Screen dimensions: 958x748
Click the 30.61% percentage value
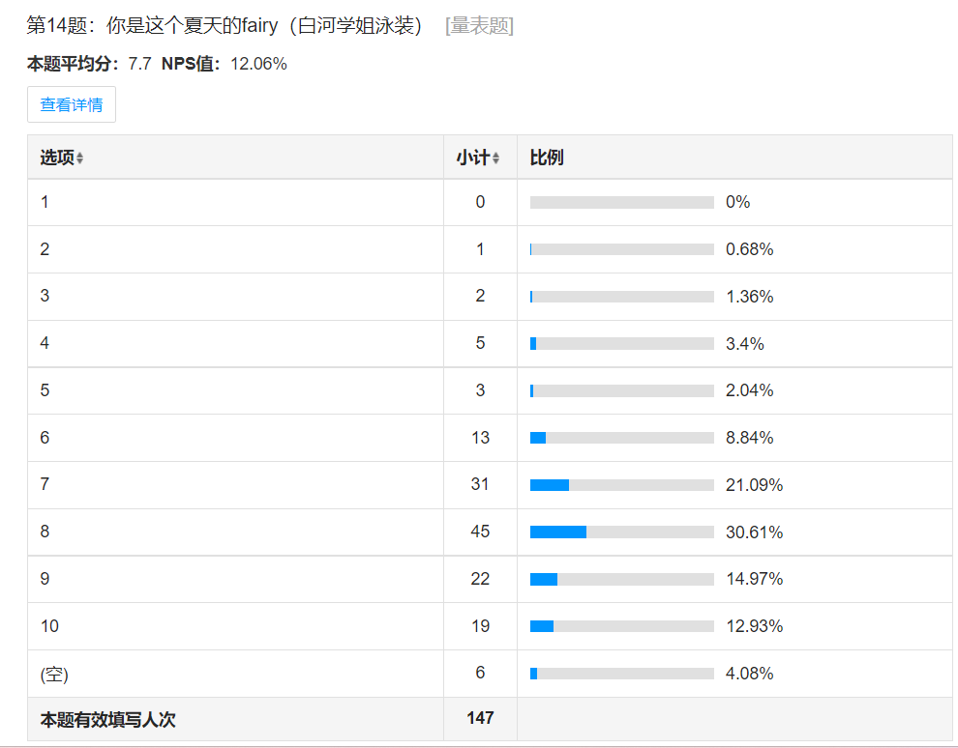pos(754,532)
